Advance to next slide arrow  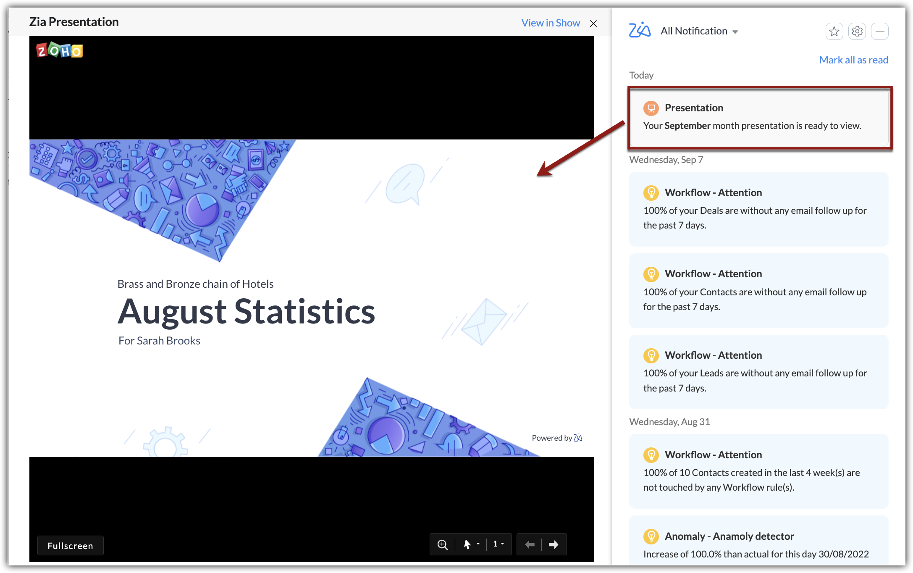click(554, 544)
